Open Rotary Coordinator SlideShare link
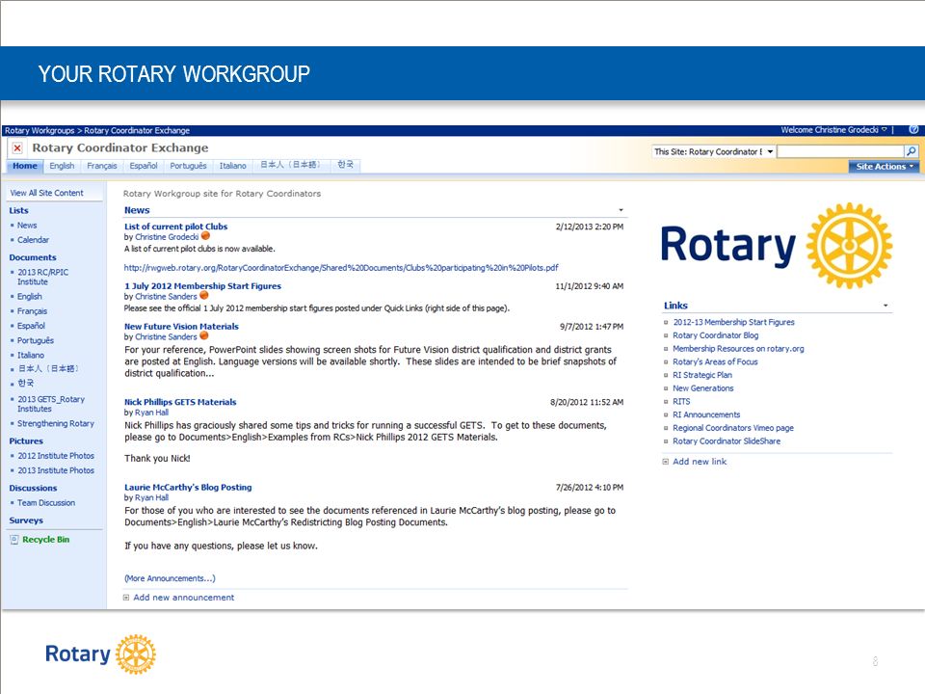 [727, 440]
